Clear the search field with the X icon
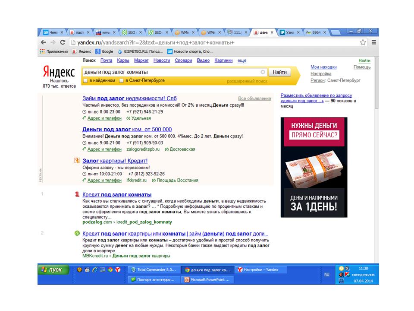Image resolution: width=414 pixels, height=311 pixels. pyautogui.click(x=263, y=72)
